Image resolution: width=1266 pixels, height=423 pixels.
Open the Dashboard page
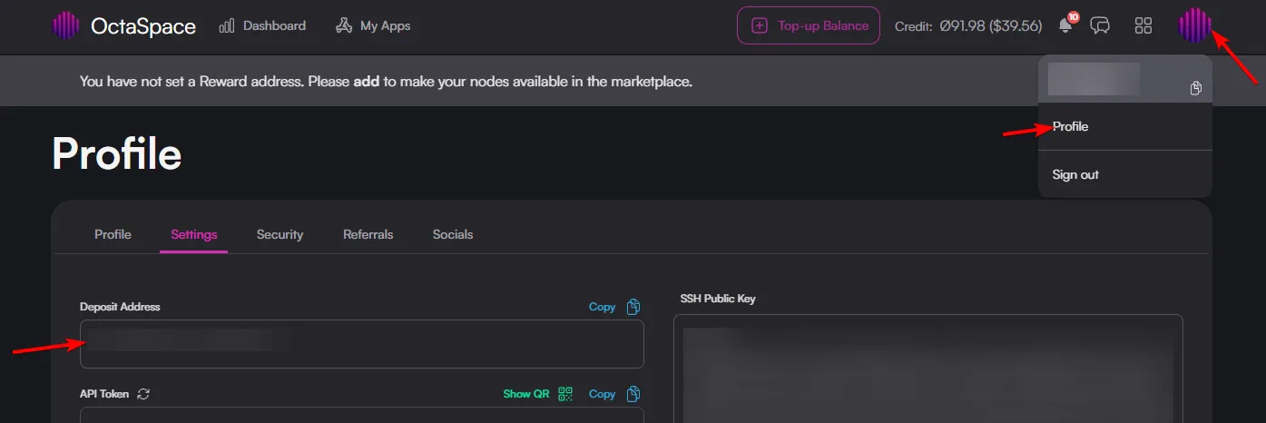click(262, 25)
